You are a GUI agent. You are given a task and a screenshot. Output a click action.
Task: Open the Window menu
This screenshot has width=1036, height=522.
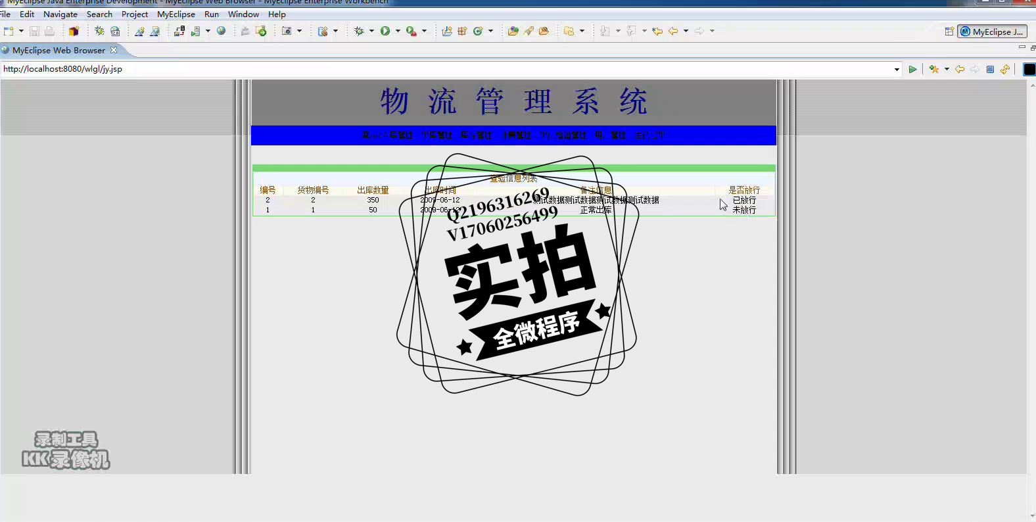[243, 14]
